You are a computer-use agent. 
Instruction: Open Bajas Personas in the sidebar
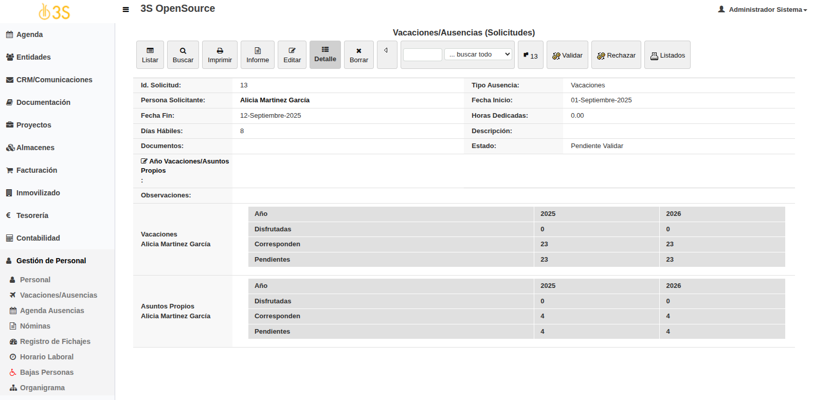[46, 372]
